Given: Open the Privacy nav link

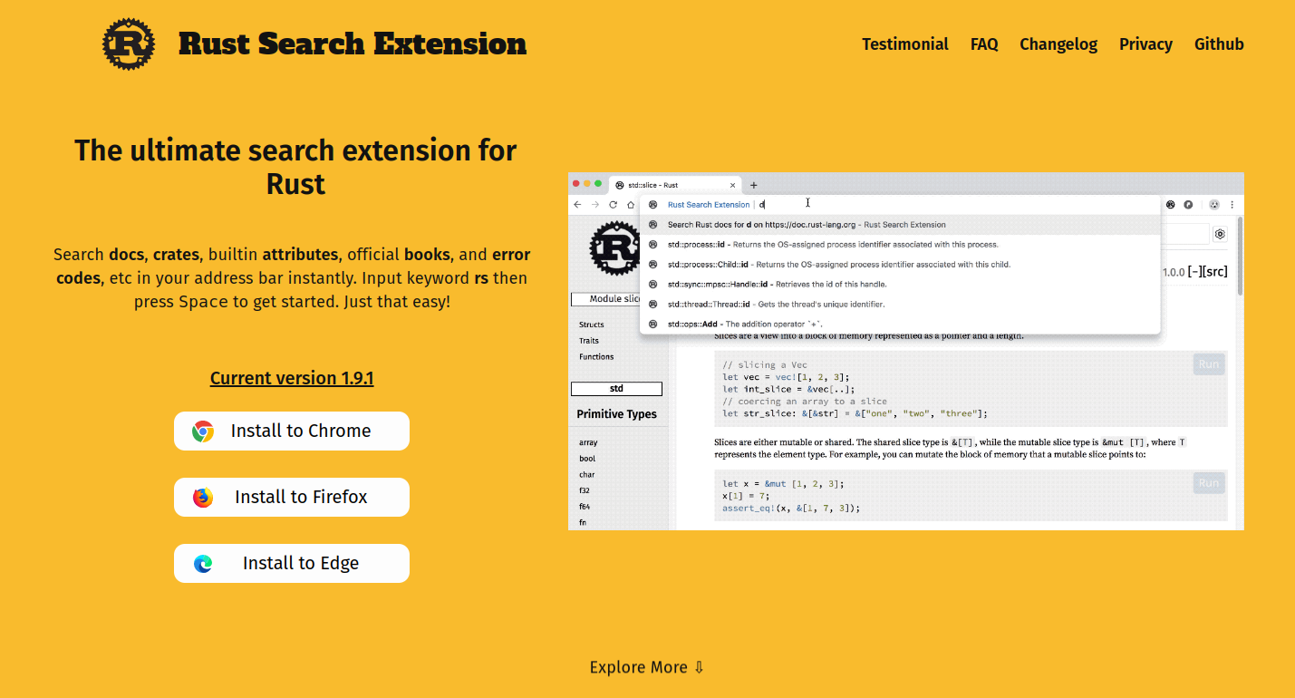Looking at the screenshot, I should (1145, 44).
